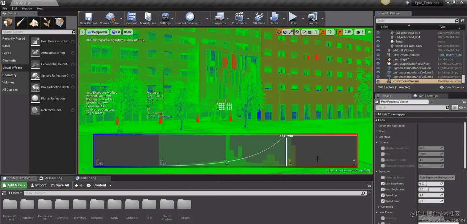Open the Metering Mode dropdown
The image size is (467, 224).
pos(437,178)
